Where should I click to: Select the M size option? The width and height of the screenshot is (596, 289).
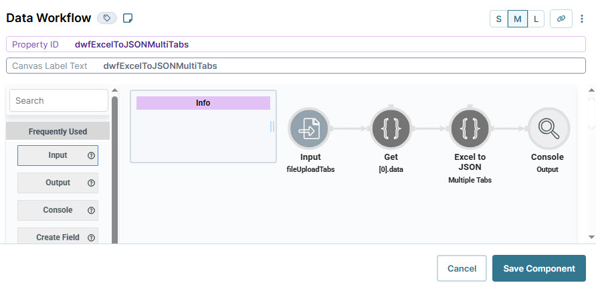[x=517, y=19]
